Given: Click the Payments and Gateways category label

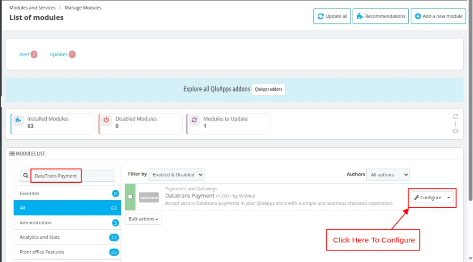Looking at the screenshot, I should 191,189.
